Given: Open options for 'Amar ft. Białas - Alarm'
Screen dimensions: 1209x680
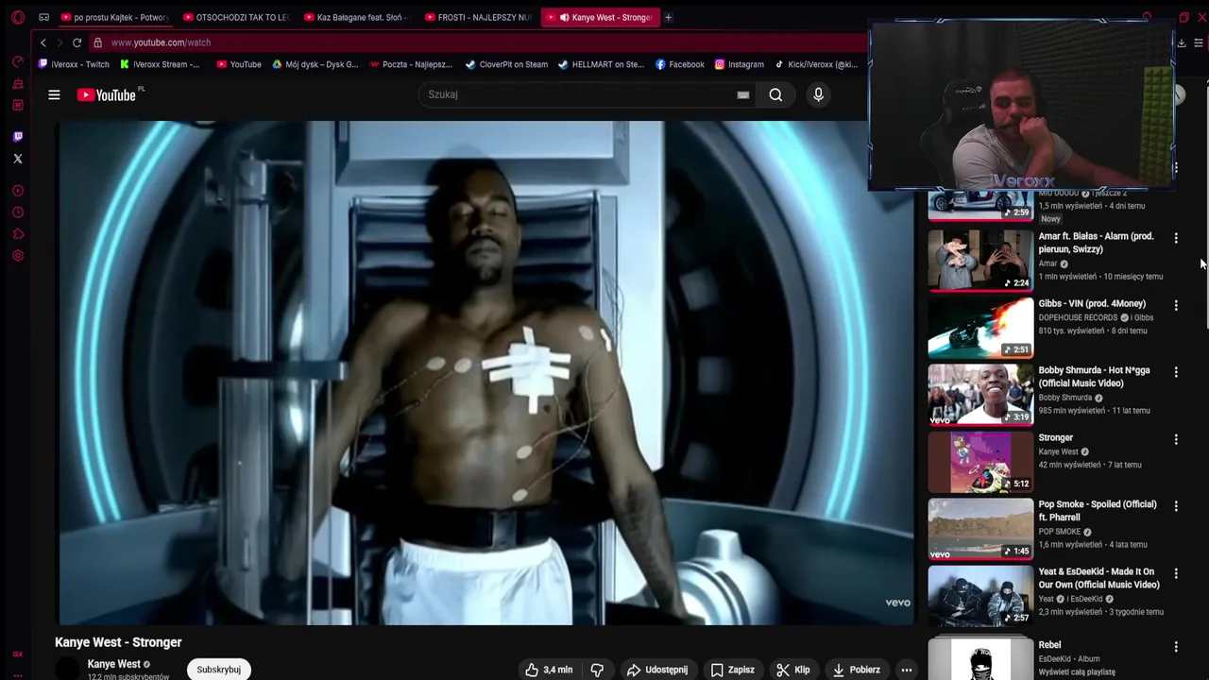Looking at the screenshot, I should click(x=1176, y=238).
